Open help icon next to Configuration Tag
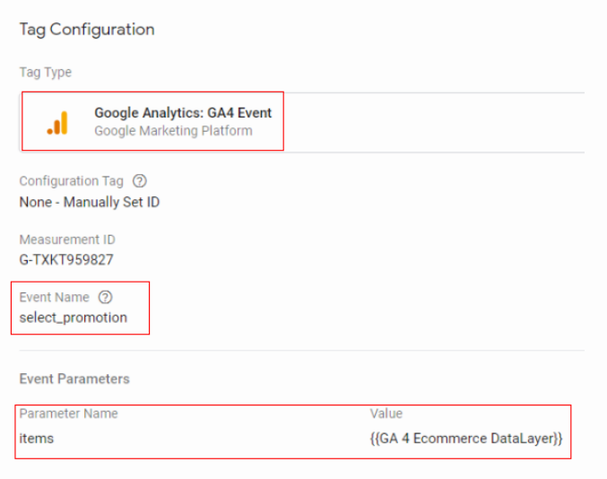 point(140,181)
